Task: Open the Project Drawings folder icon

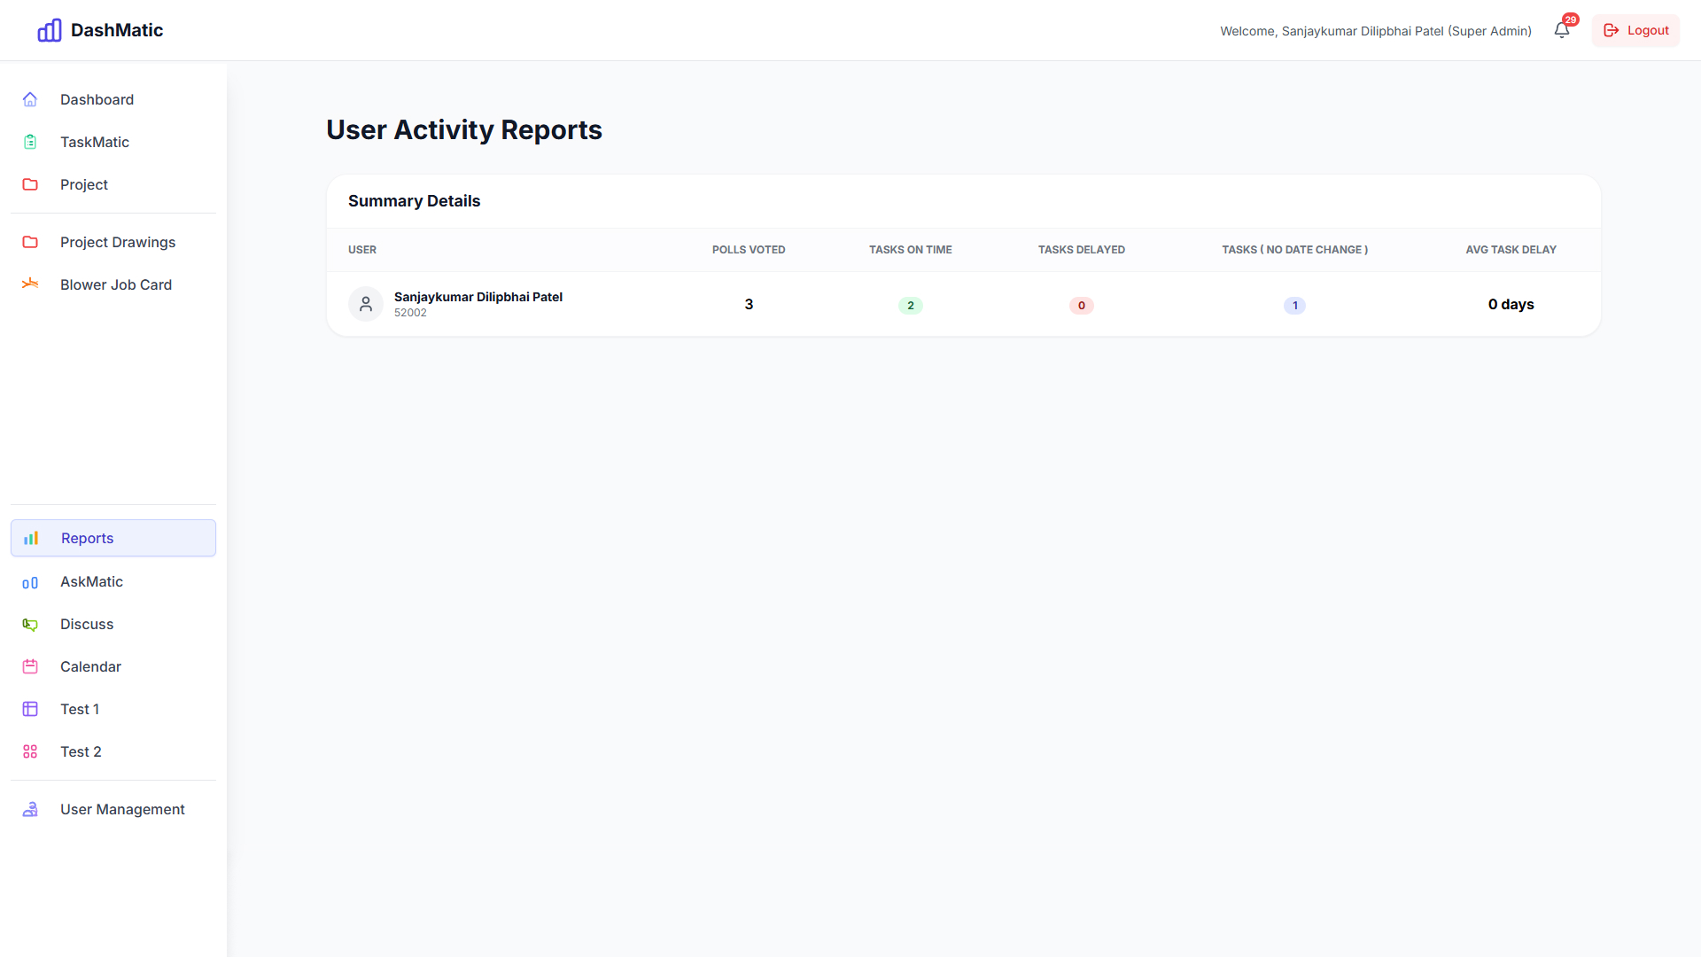Action: pyautogui.click(x=30, y=242)
